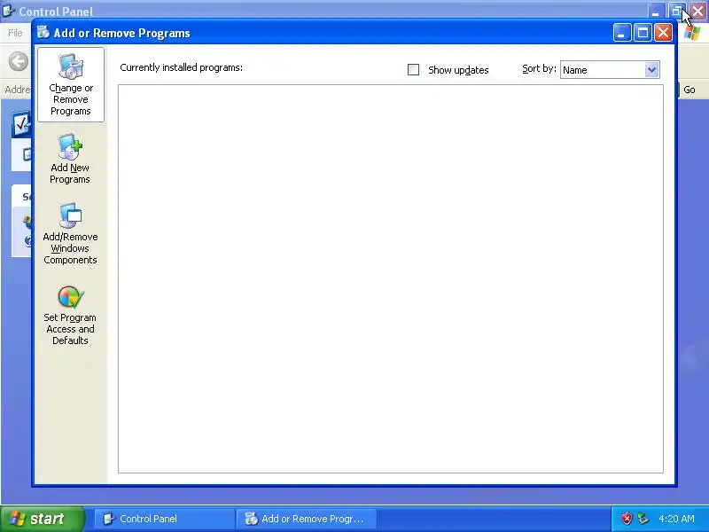Click red security shield tray icon

[x=627, y=519]
